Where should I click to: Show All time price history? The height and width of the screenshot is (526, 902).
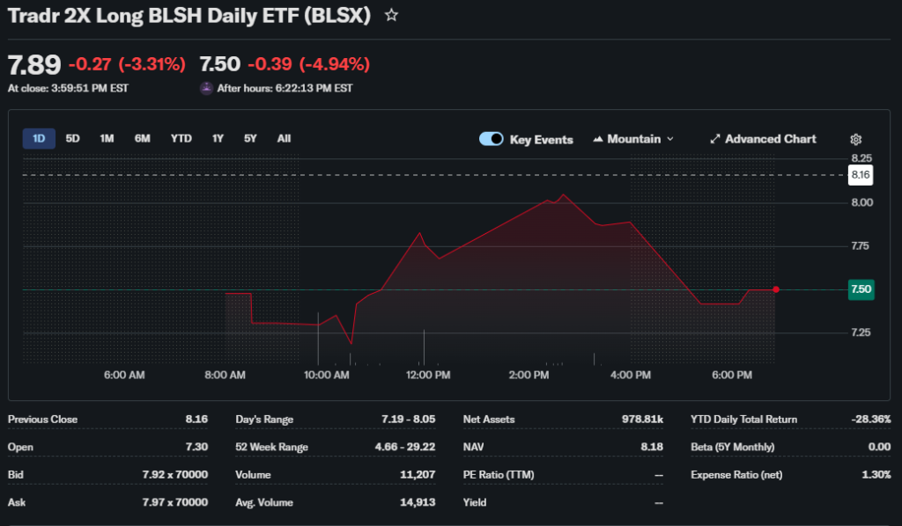[x=284, y=138]
